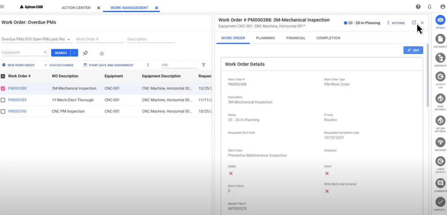The height and width of the screenshot is (215, 447).
Task: Switch to the Action Center tab
Action: pyautogui.click(x=76, y=8)
